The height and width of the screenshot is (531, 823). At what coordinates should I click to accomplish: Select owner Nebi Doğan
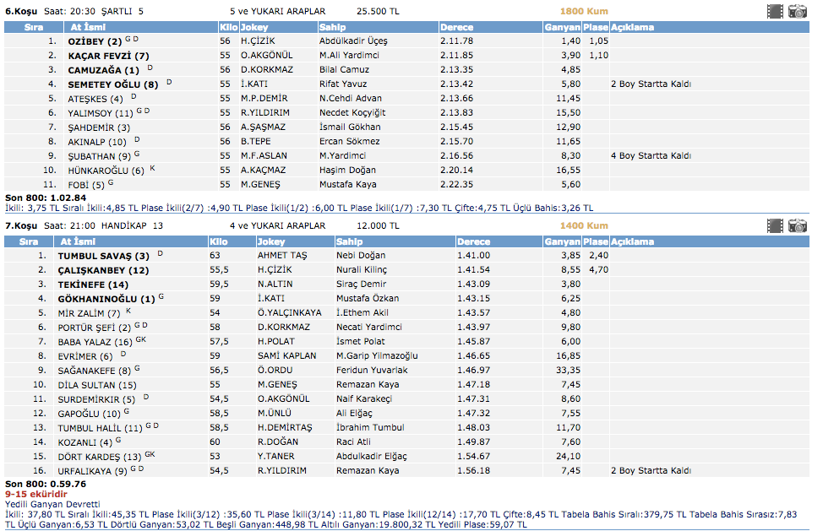pos(361,255)
